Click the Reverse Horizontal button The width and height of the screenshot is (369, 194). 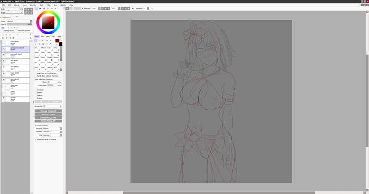click(x=48, y=111)
